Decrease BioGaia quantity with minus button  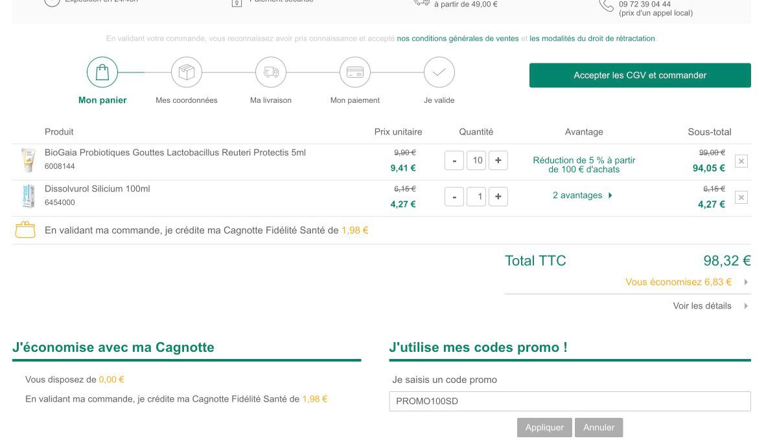click(454, 160)
